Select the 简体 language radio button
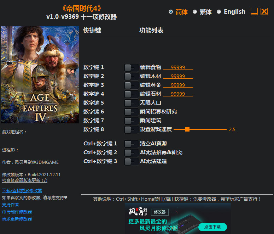274x234 pixels. point(171,12)
